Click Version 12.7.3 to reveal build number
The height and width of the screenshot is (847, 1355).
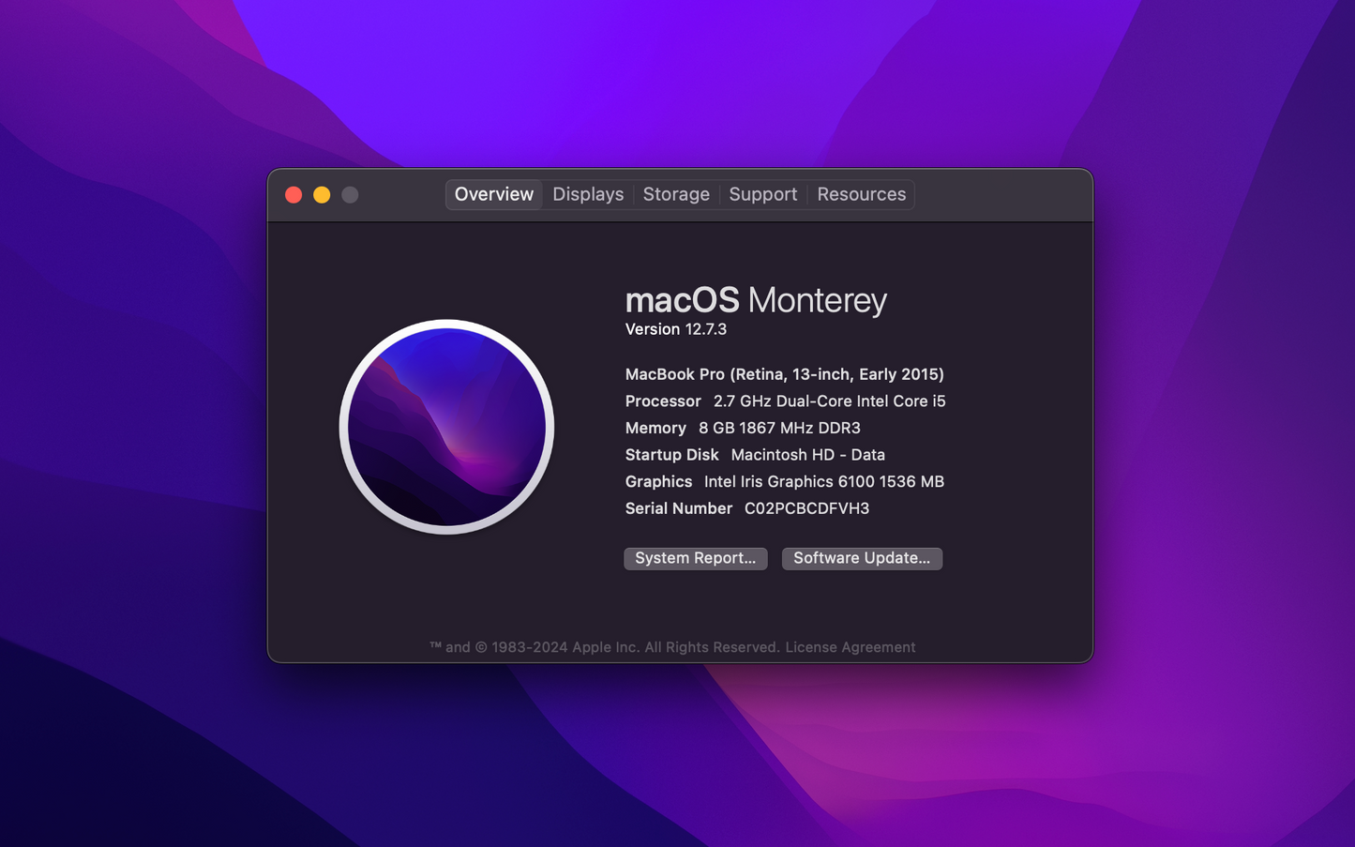tap(676, 329)
